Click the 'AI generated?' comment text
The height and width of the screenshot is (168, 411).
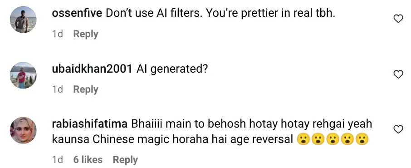172,69
